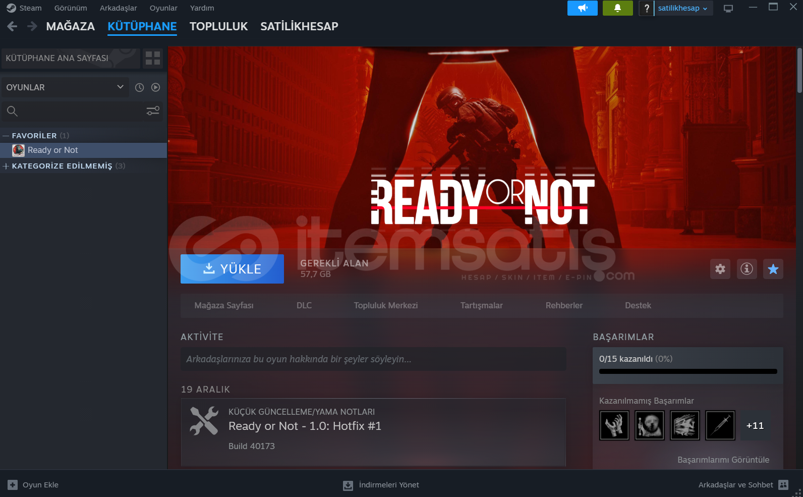The height and width of the screenshot is (497, 803).
Task: Click the friends chat icon
Action: pos(783,485)
